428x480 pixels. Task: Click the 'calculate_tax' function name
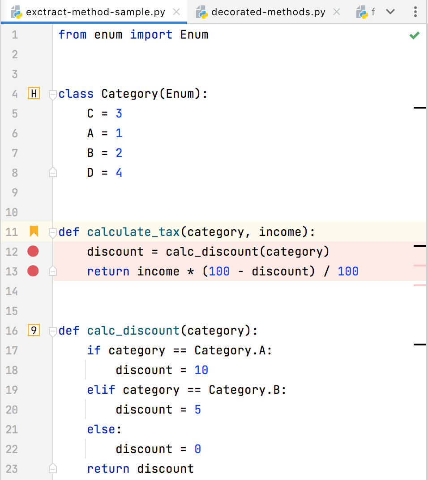pyautogui.click(x=133, y=232)
